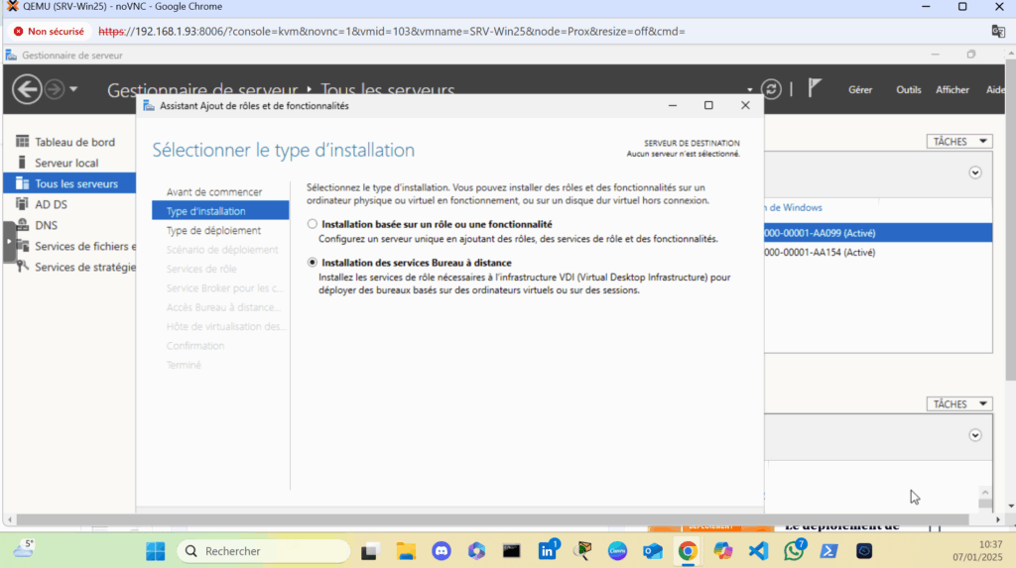This screenshot has width=1016, height=568.
Task: Select the row ending AA099 (Activé)
Action: (878, 233)
